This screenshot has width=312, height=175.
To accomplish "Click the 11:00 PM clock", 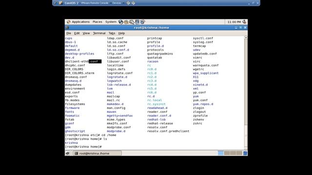I will (234, 22).
